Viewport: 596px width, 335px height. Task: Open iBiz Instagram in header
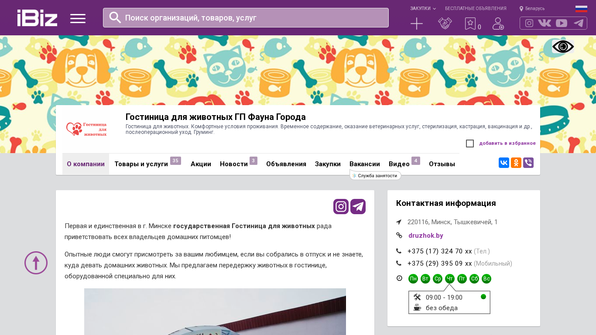coord(529,23)
